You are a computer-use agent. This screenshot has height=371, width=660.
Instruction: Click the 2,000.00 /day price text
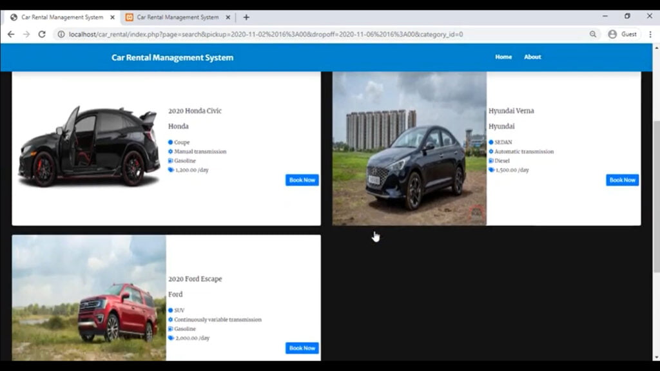point(192,338)
